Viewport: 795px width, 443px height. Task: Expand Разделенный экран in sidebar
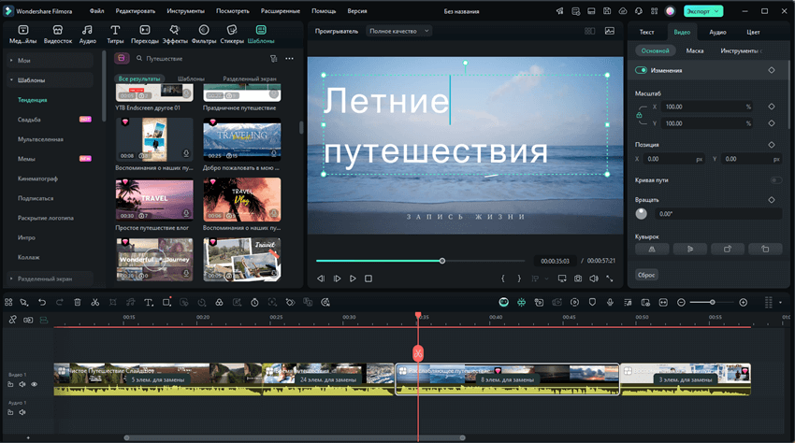pos(50,279)
